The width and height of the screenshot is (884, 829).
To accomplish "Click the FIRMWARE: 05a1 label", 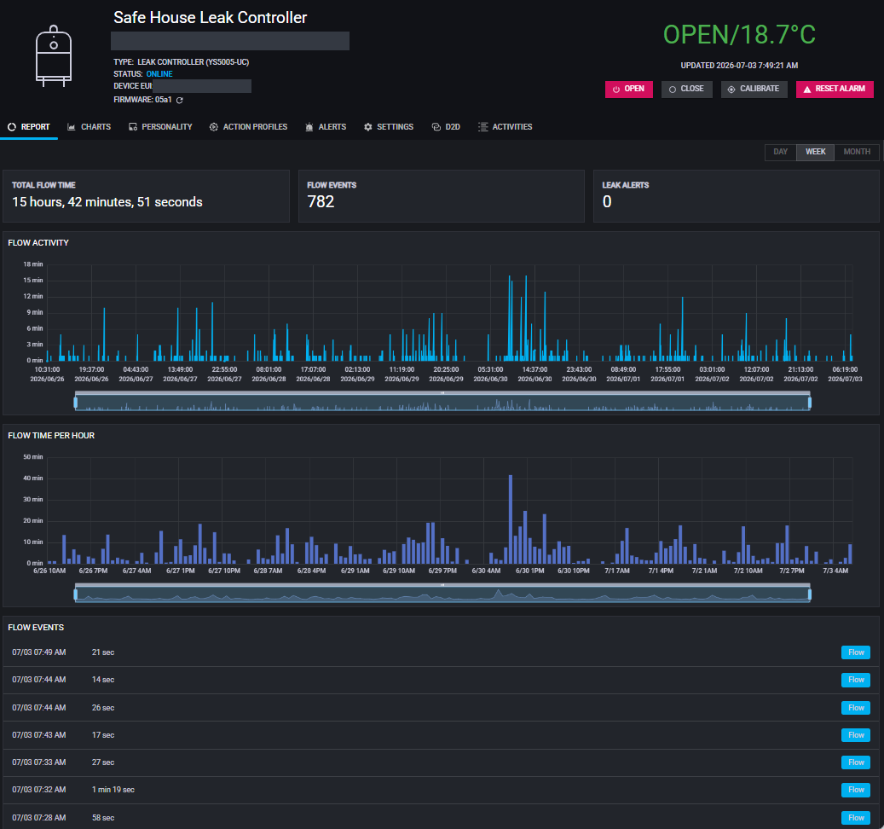I will pyautogui.click(x=142, y=100).
